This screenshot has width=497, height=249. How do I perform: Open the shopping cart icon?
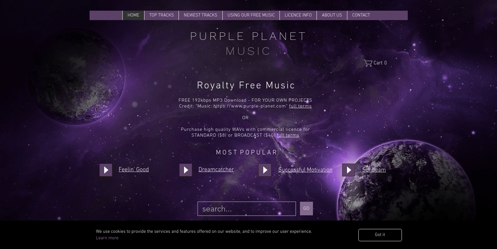coord(368,63)
